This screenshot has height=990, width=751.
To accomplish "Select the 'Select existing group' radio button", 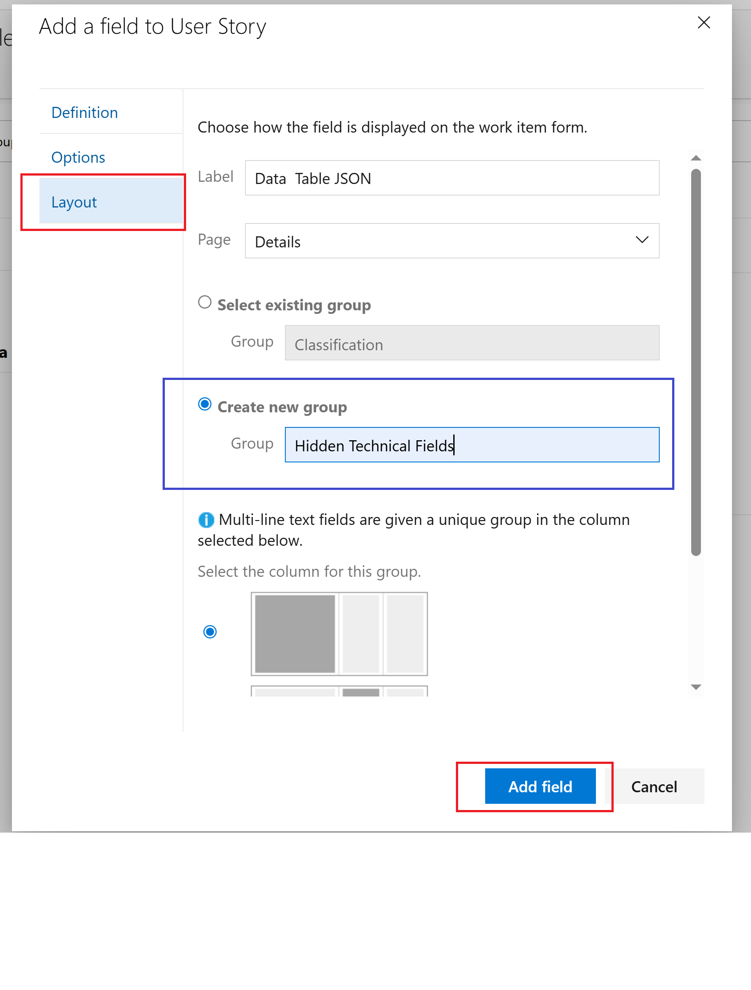I will (205, 302).
